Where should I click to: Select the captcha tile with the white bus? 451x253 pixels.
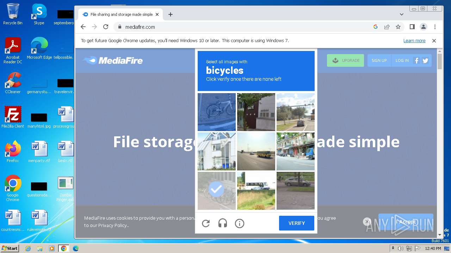tap(256, 191)
